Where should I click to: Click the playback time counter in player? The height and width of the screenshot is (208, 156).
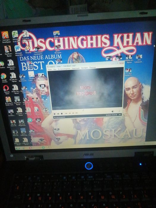(111, 115)
